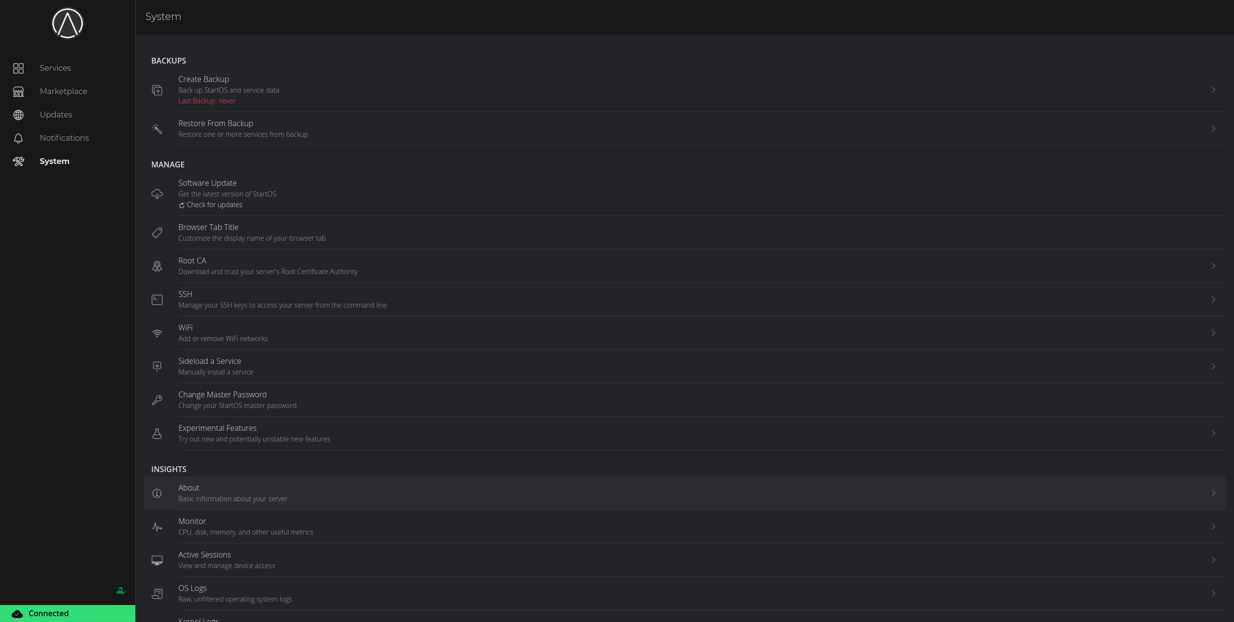Click the System page header title
Image resolution: width=1234 pixels, height=622 pixels.
click(x=163, y=16)
